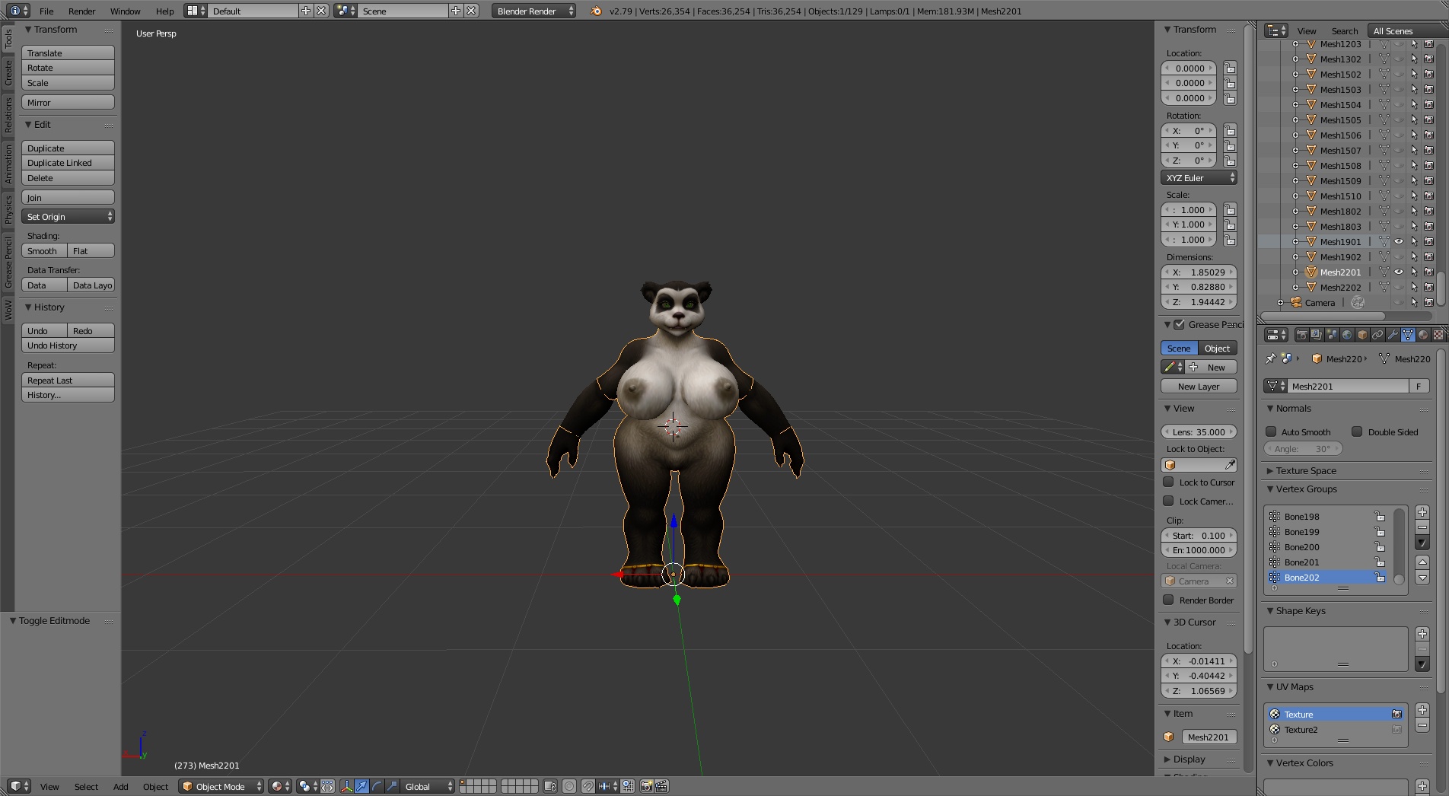Uncheck the Grease Pencil panel checkbox

(x=1179, y=324)
